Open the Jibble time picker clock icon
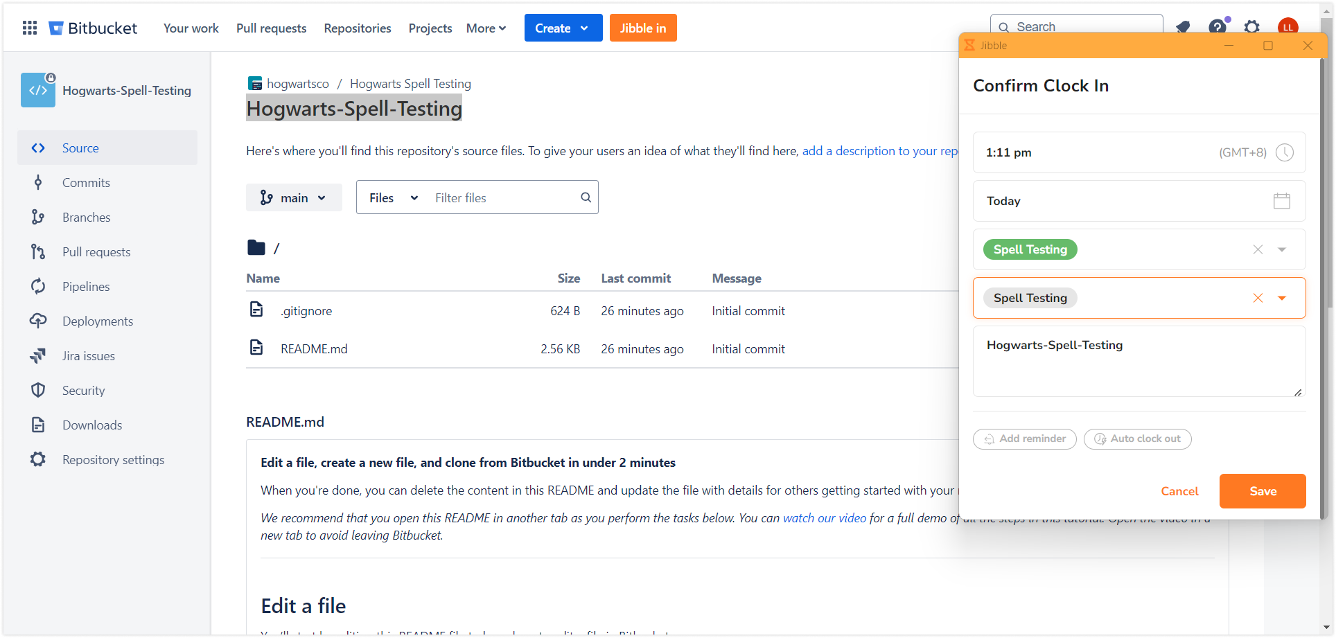 click(1285, 152)
